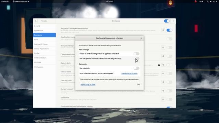Select Startup Applications in the sidebar
Viewport: 219px width, 123px height.
pyautogui.click(x=44, y=49)
